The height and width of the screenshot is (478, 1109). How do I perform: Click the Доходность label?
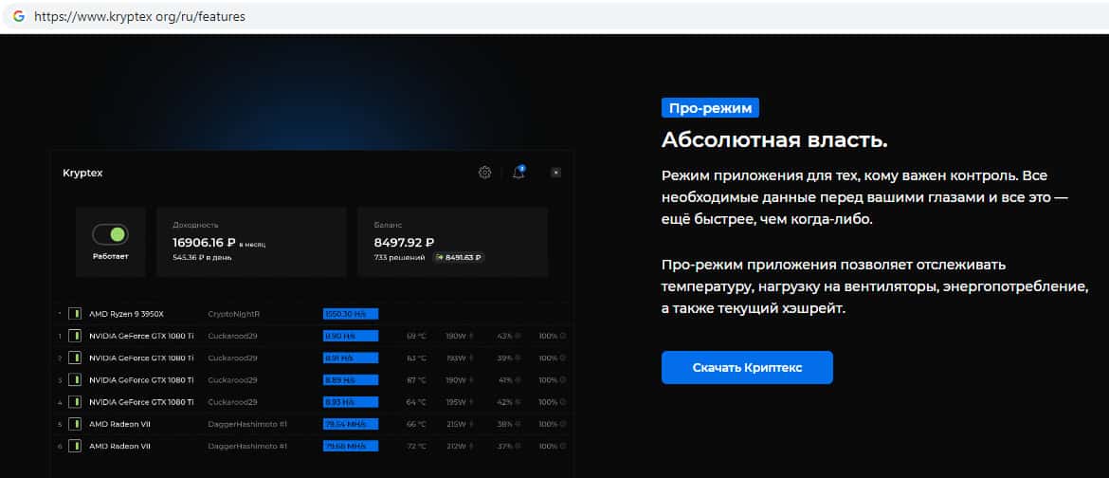click(196, 225)
